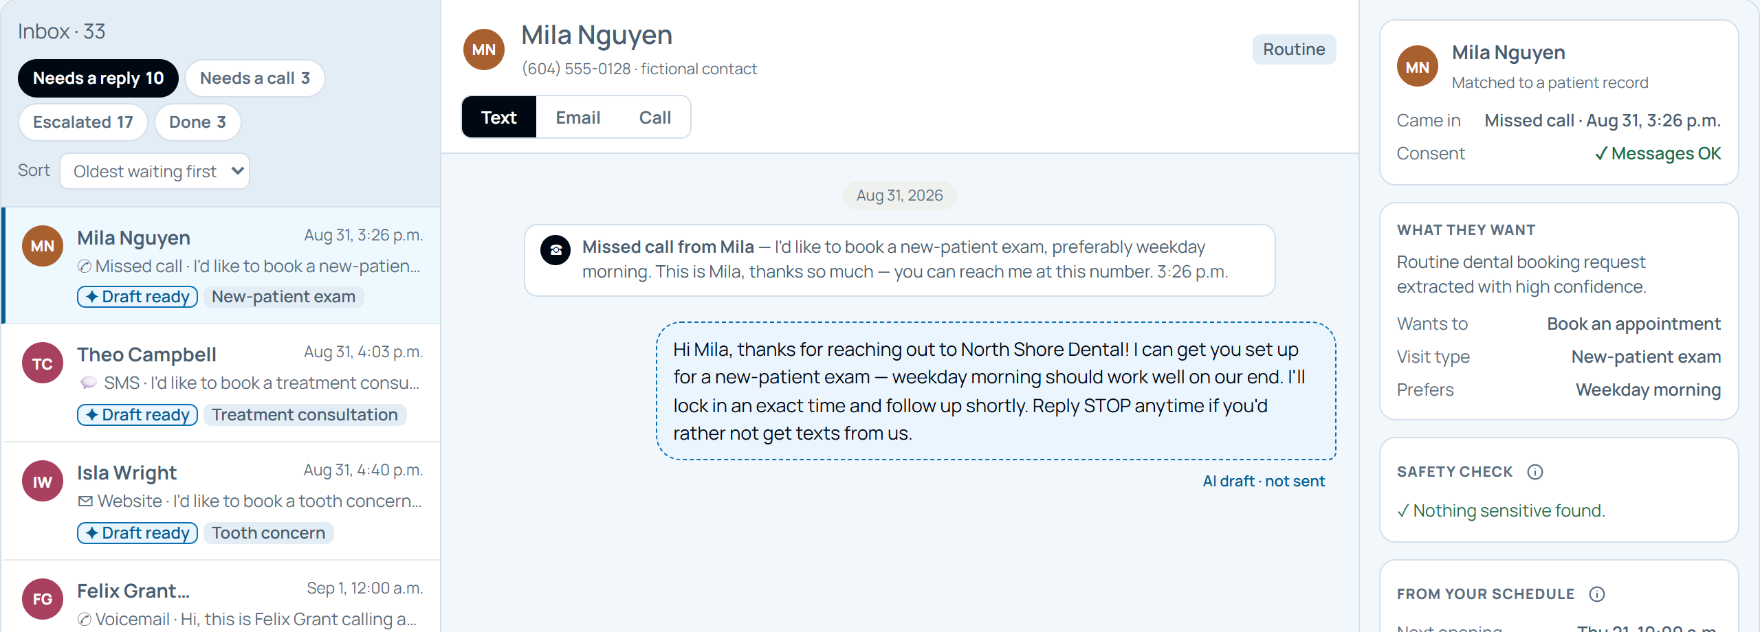Image resolution: width=1760 pixels, height=632 pixels.
Task: Select the Needs a reply filter
Action: [98, 78]
